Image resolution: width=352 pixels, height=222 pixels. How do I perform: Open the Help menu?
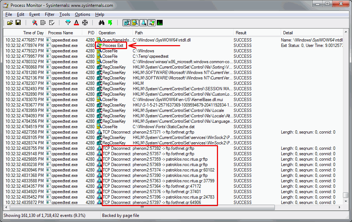pyautogui.click(x=100, y=14)
